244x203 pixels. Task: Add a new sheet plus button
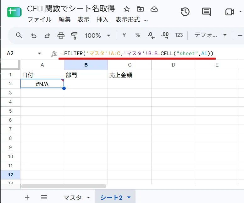(x=27, y=197)
